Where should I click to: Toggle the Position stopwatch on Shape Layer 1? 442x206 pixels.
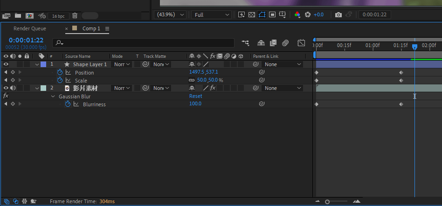point(60,72)
